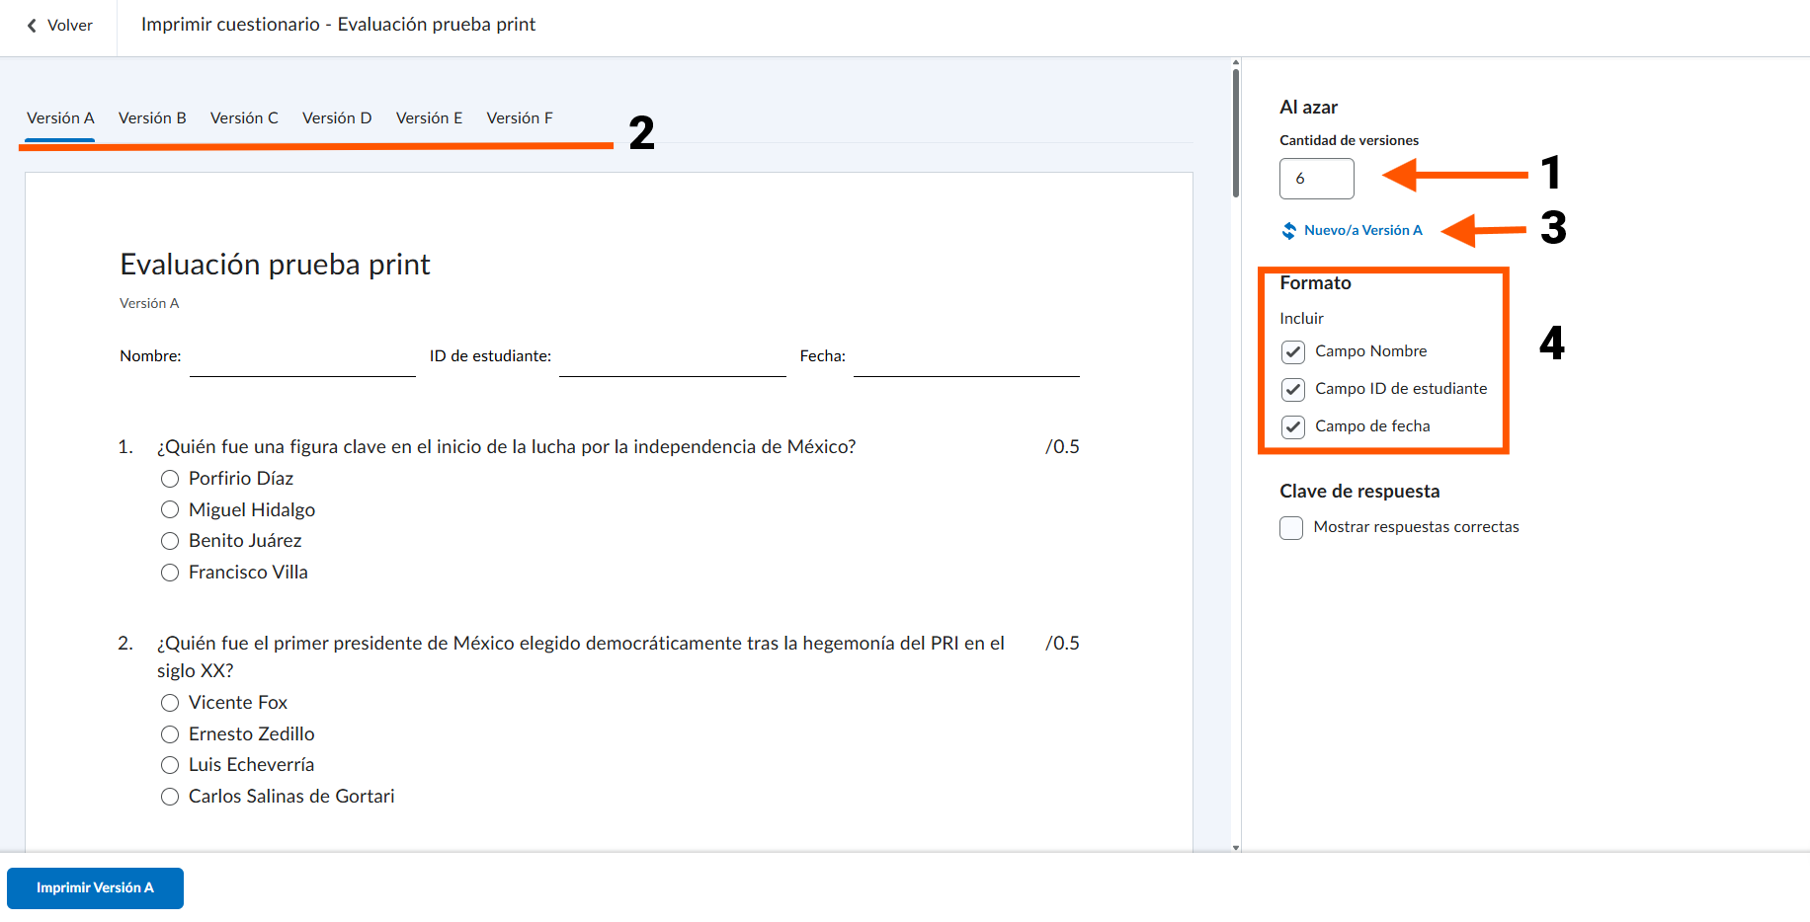The image size is (1810, 922).
Task: Click the Nombre blank line in preview
Action: (x=302, y=375)
